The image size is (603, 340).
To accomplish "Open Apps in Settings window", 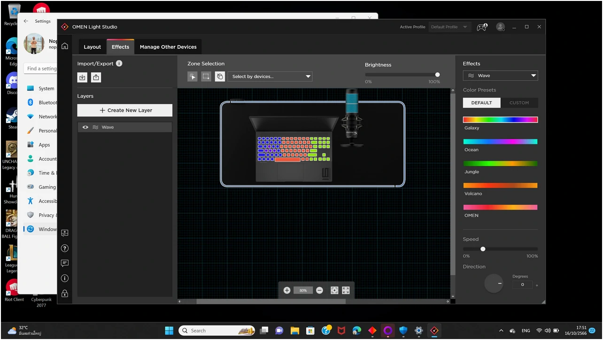I will (x=41, y=145).
